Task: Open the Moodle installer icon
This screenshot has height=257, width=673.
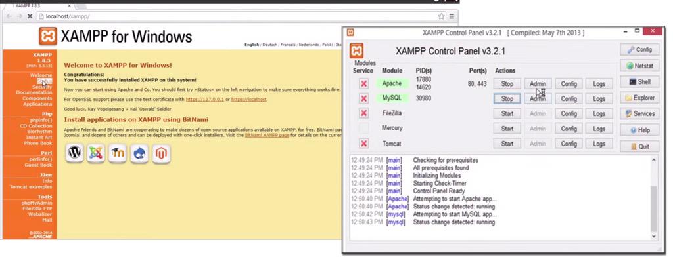Action: (x=117, y=153)
